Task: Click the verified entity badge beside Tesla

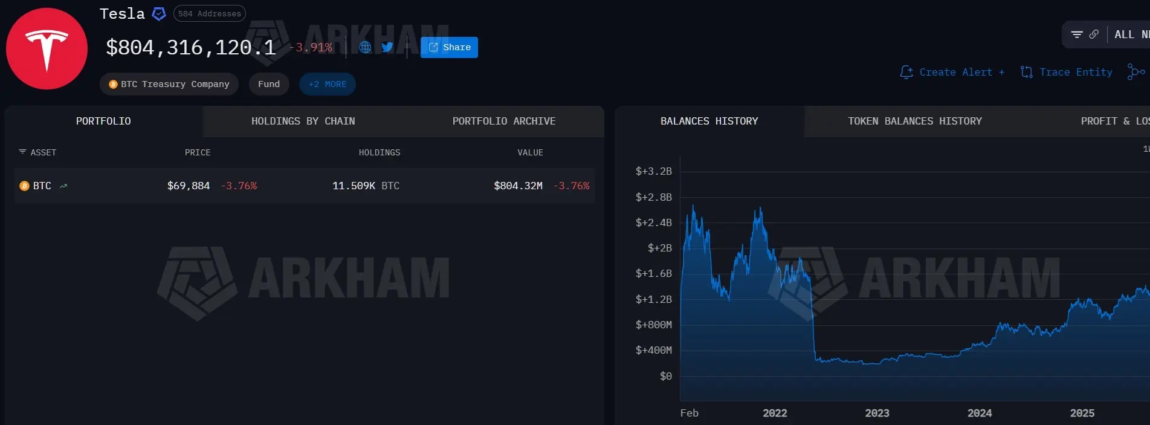Action: point(159,14)
